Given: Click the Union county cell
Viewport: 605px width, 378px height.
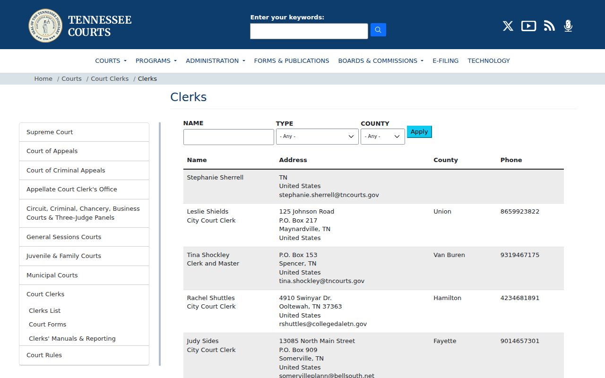Looking at the screenshot, I should point(442,212).
